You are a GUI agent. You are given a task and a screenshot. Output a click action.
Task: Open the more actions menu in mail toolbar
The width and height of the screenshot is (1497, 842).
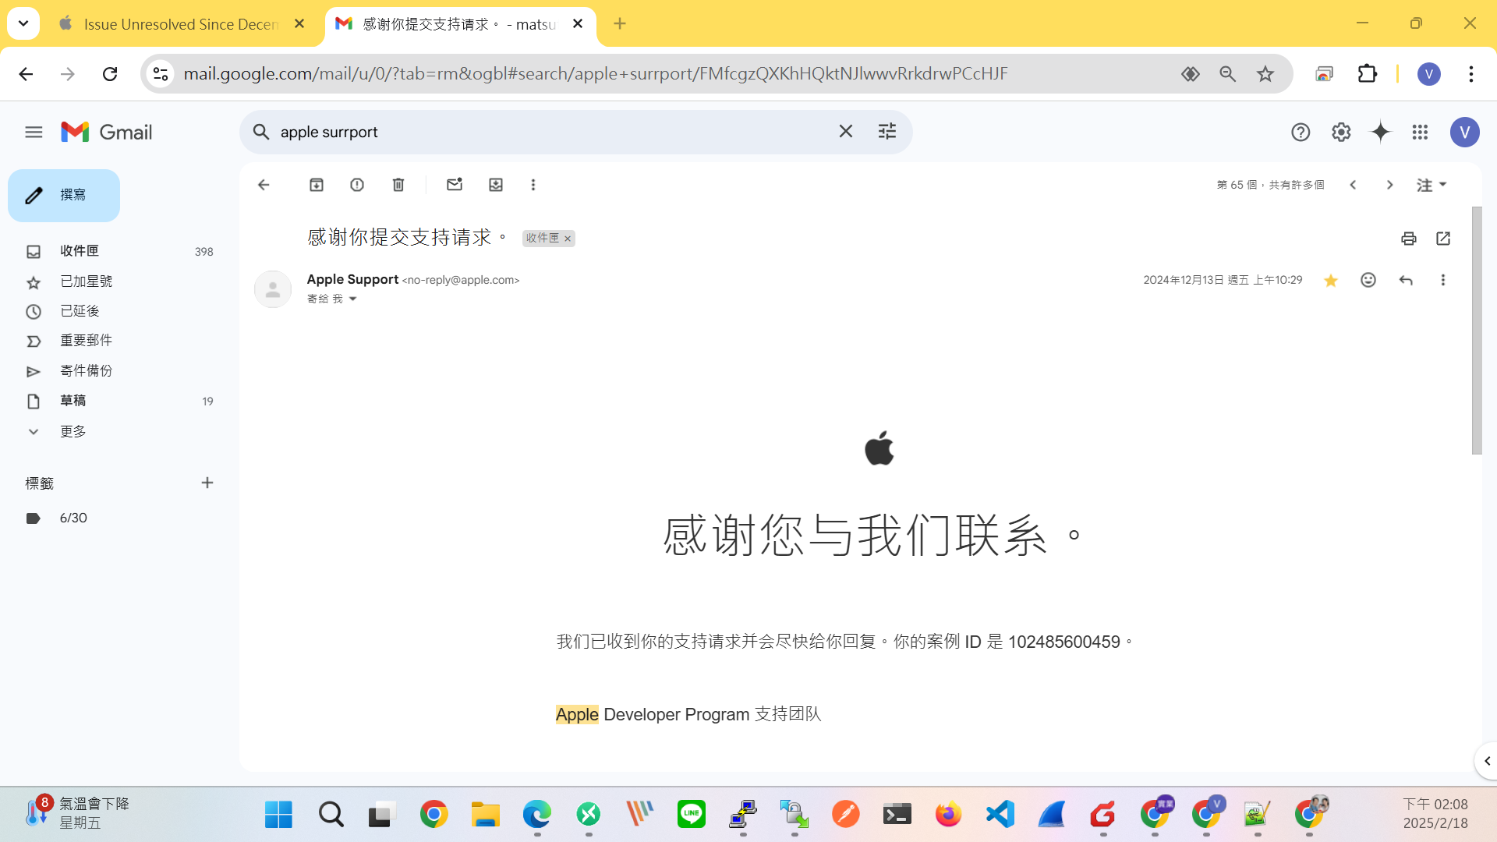point(533,185)
